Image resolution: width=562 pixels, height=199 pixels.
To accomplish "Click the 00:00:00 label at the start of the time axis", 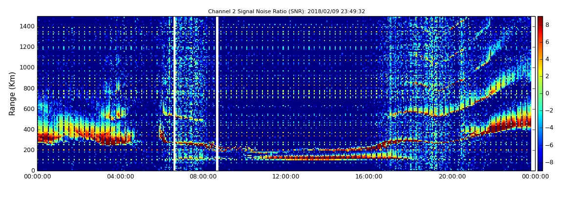I will point(37,177).
